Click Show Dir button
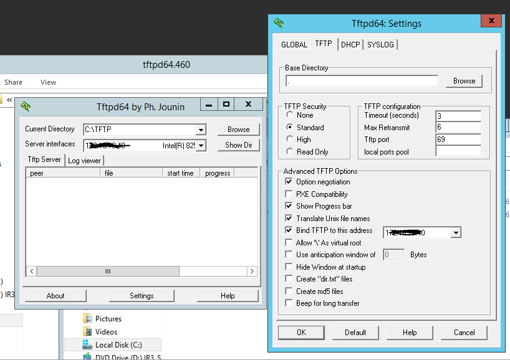The image size is (510, 360). tap(238, 145)
